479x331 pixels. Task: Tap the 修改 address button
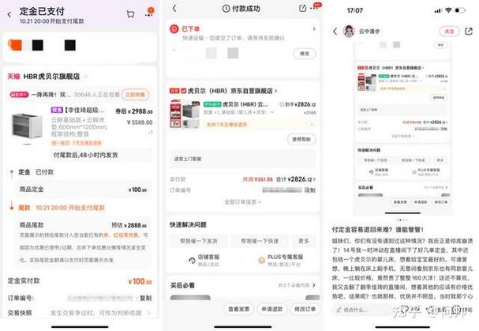(305, 54)
